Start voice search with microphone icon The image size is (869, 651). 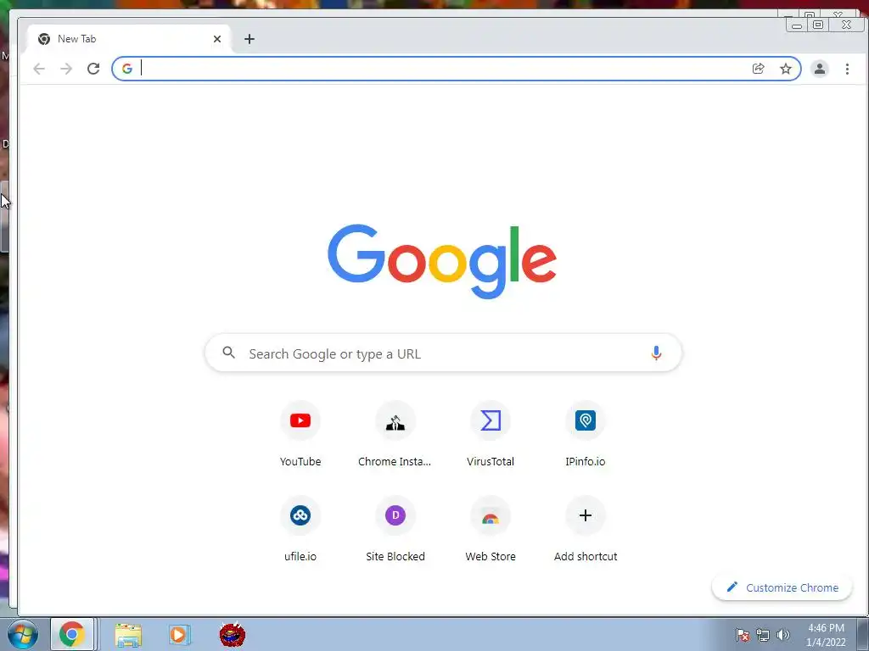point(656,353)
